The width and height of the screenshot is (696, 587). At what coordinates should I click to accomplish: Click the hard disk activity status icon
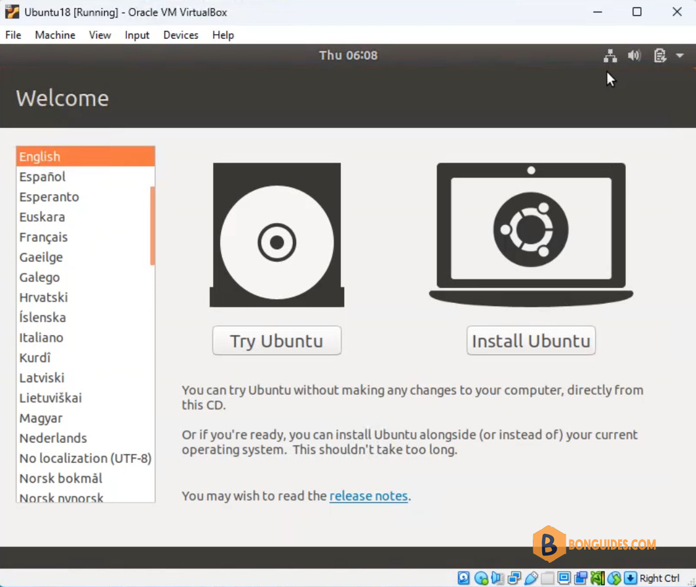(x=463, y=578)
